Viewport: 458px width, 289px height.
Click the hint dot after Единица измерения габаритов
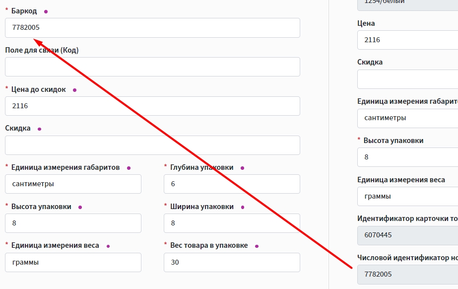[129, 168]
